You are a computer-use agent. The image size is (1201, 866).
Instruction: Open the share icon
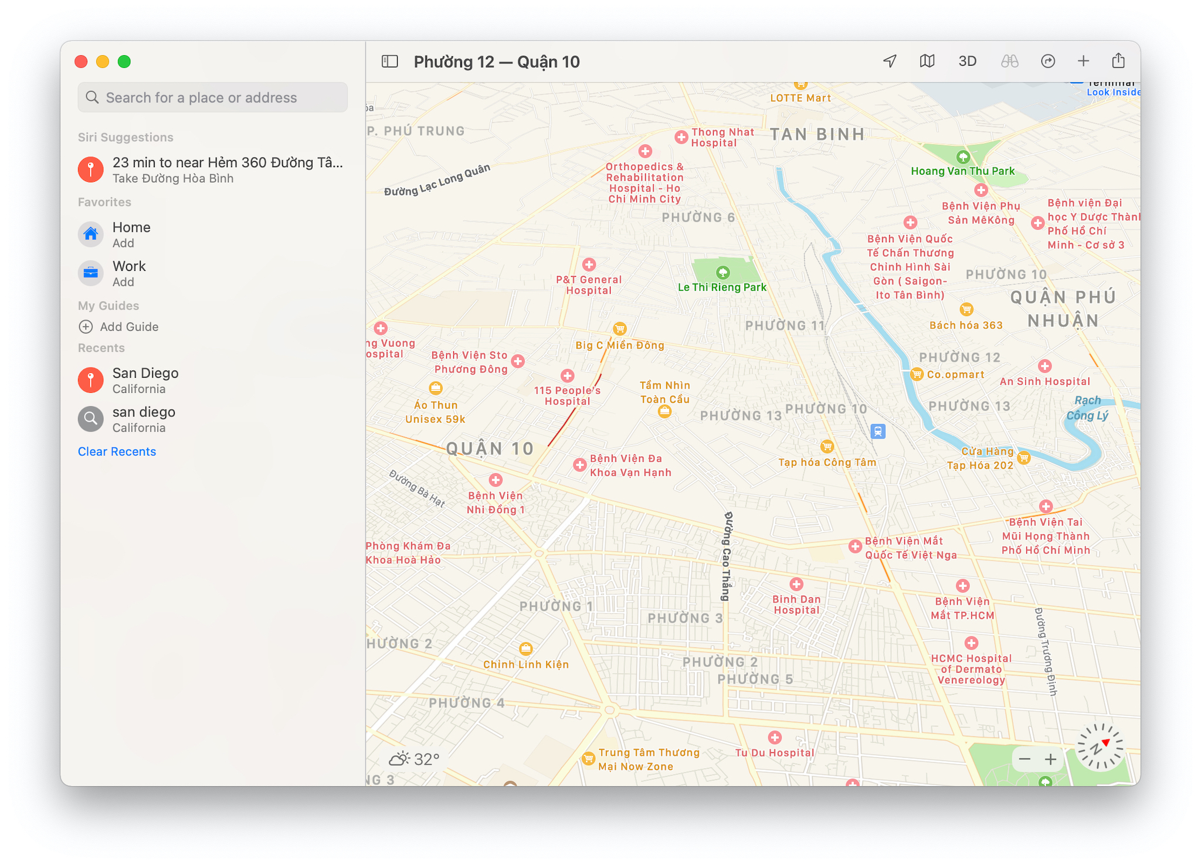pyautogui.click(x=1118, y=60)
